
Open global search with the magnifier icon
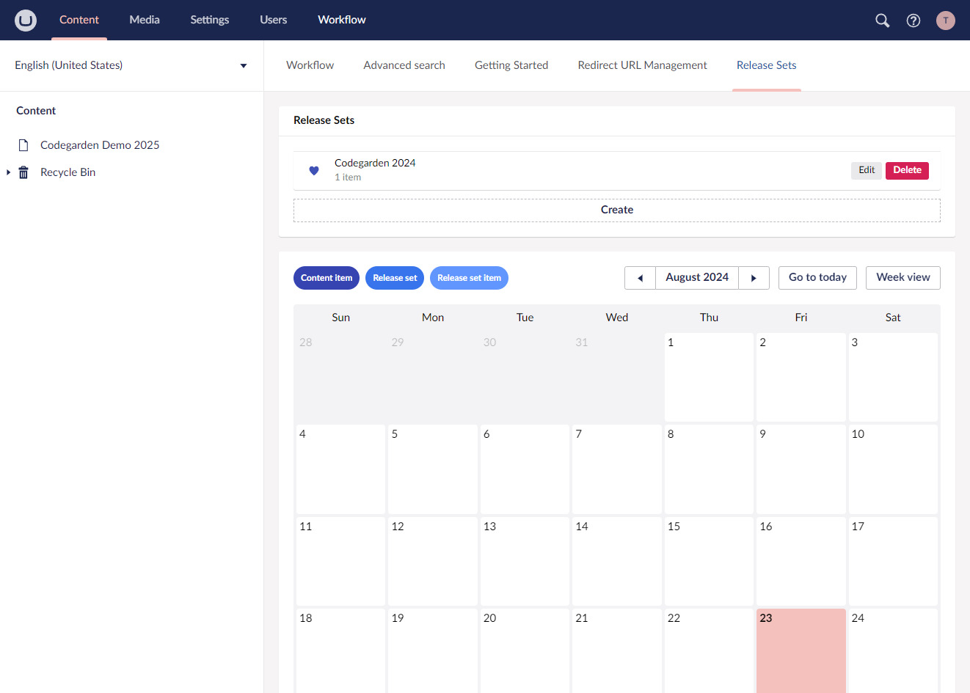point(882,21)
